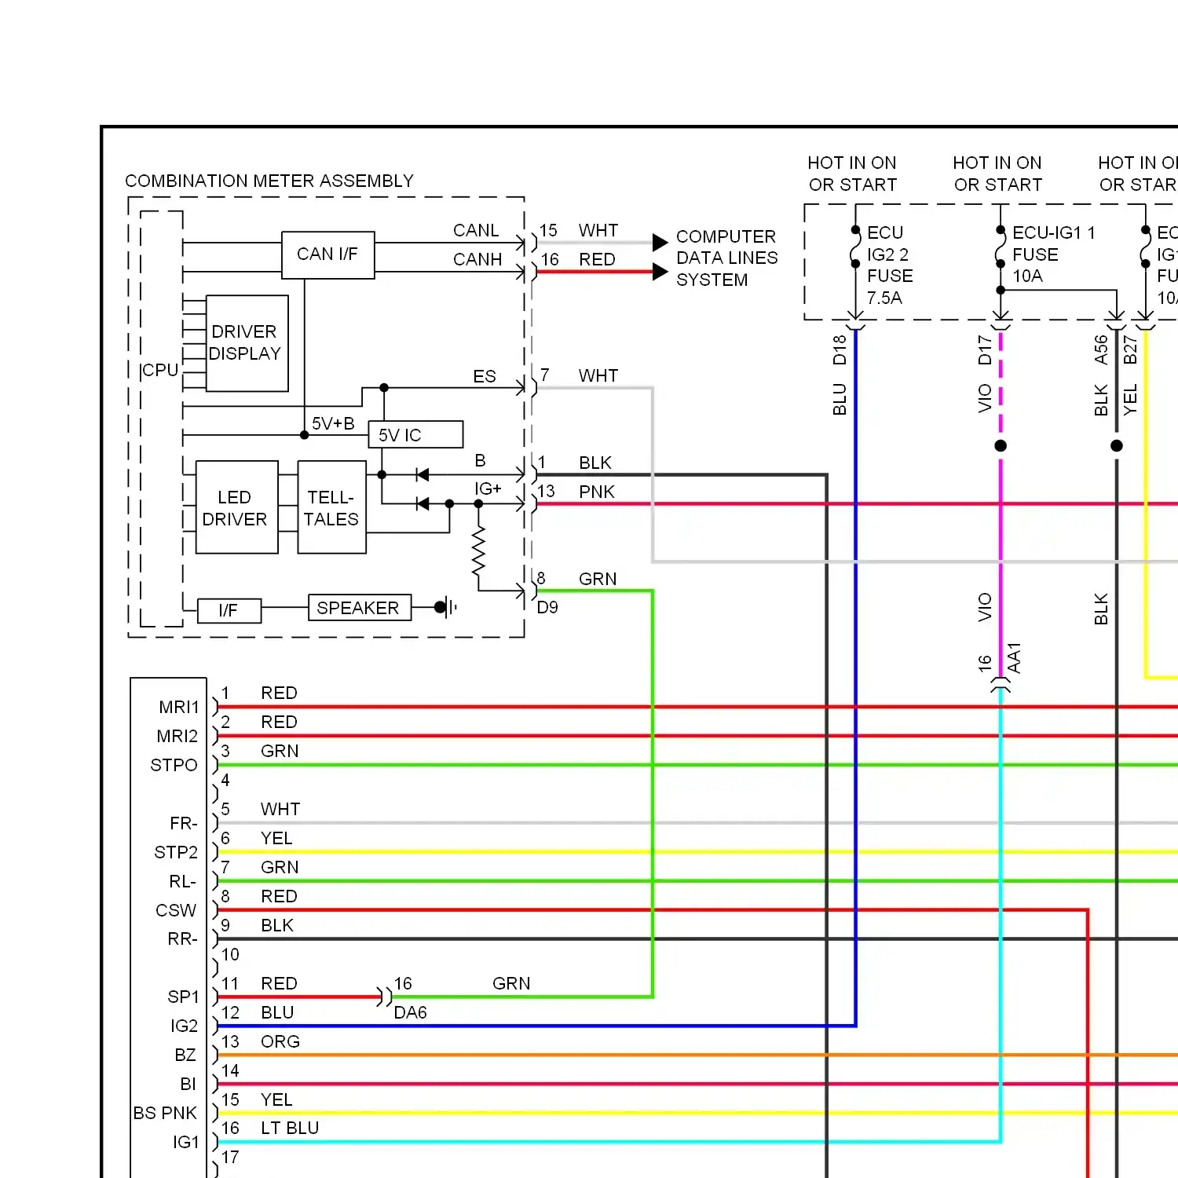
Task: Select the "CANL" signal label
Action: pos(476,230)
